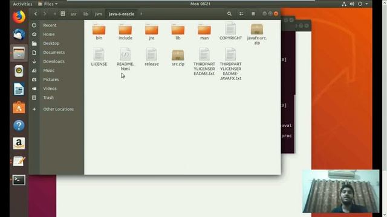
Task: Open the text editor from the dock
Action: (x=19, y=162)
